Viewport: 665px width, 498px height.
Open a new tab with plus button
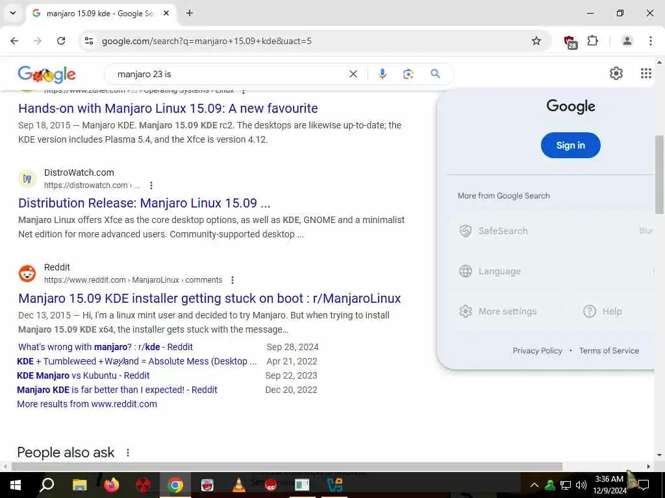190,13
